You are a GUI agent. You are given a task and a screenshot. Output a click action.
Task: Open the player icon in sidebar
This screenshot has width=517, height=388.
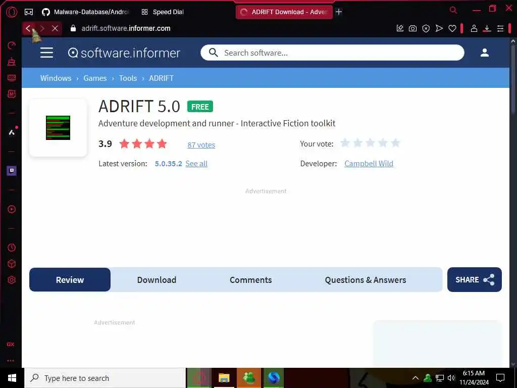[x=12, y=209]
